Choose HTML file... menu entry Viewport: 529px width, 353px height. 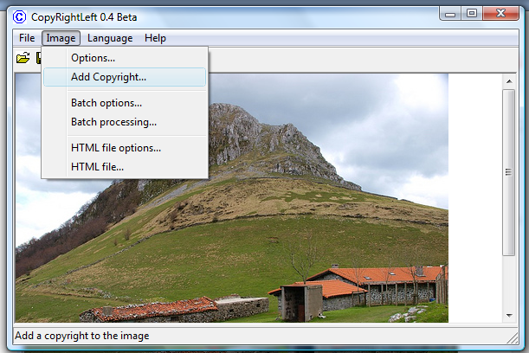pyautogui.click(x=125, y=167)
